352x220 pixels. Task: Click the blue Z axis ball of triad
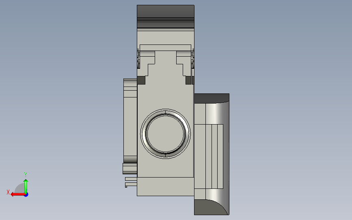tap(26, 195)
